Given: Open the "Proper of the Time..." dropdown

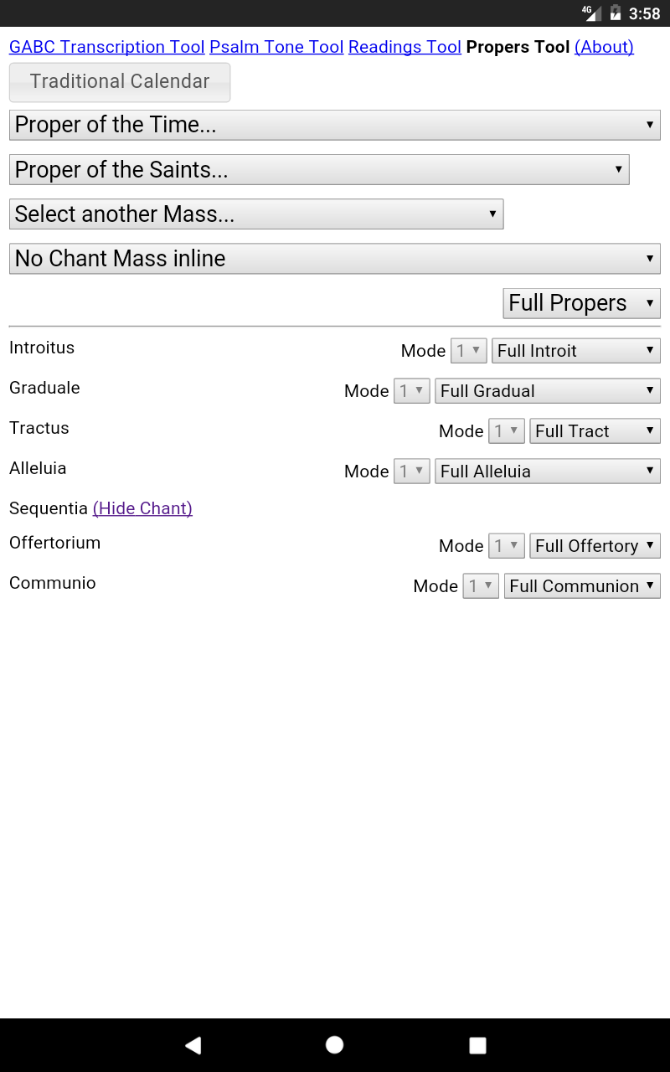Looking at the screenshot, I should click(335, 124).
